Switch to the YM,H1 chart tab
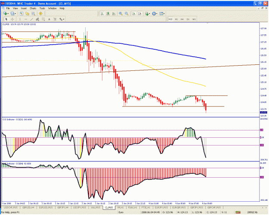 click(120, 208)
